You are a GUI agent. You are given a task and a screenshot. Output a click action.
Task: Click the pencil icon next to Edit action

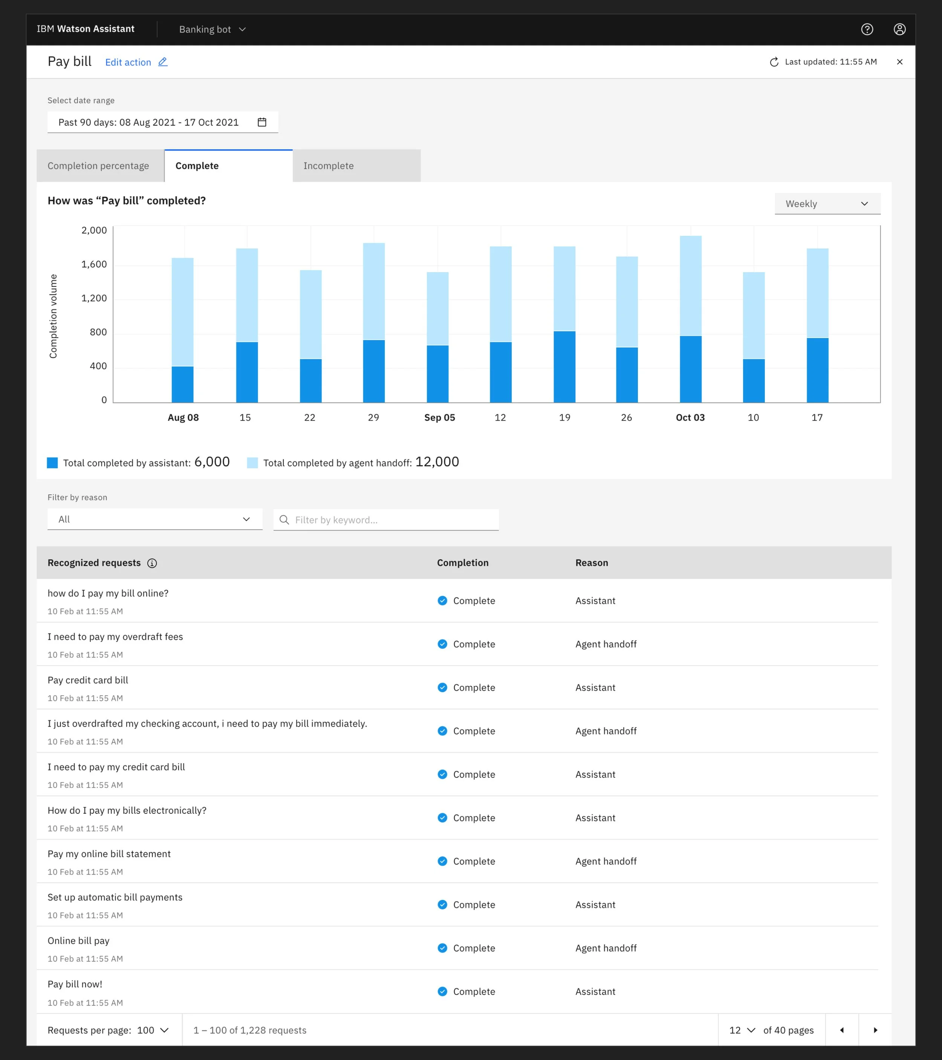(163, 62)
